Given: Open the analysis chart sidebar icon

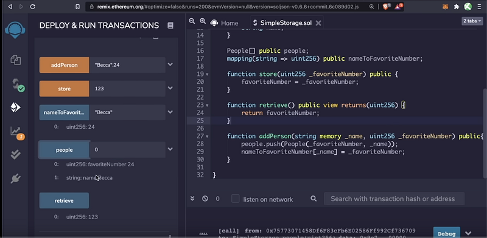Looking at the screenshot, I should click(17, 132).
